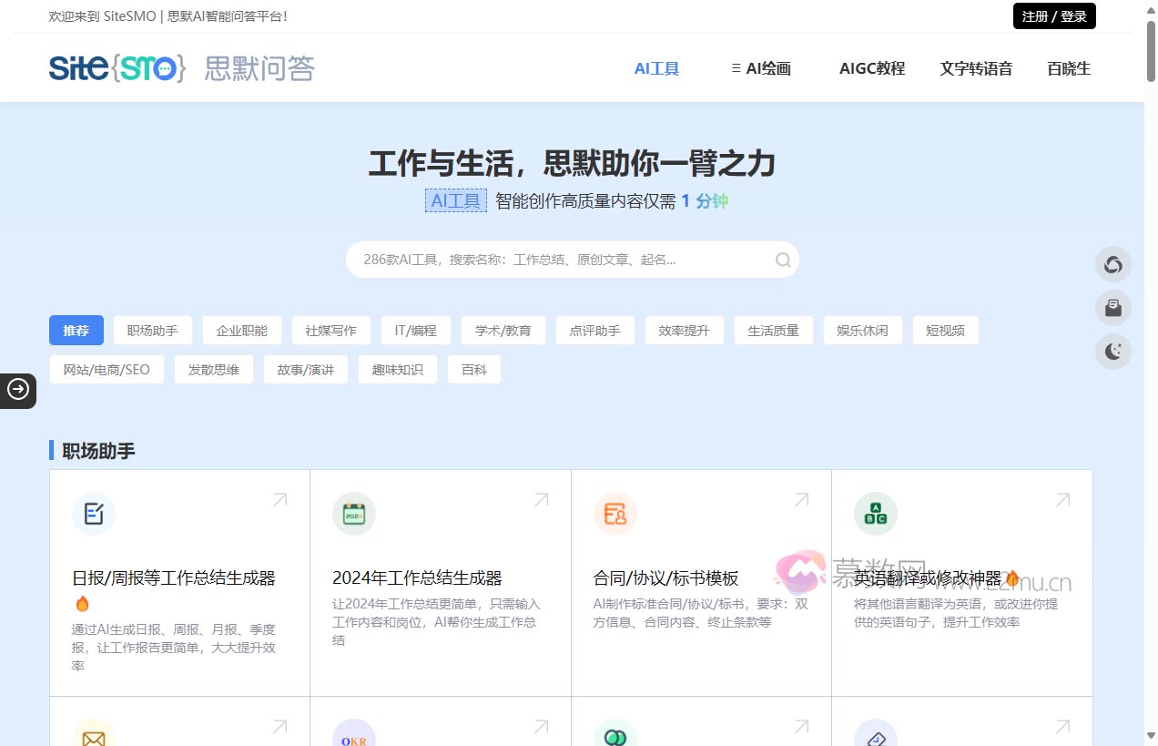Open the 文字转语音 navigation tab

coord(975,67)
